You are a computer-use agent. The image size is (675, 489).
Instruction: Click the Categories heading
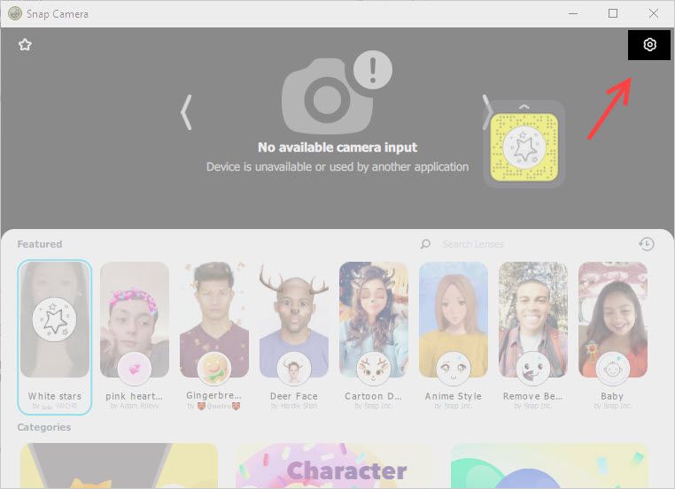(x=44, y=427)
